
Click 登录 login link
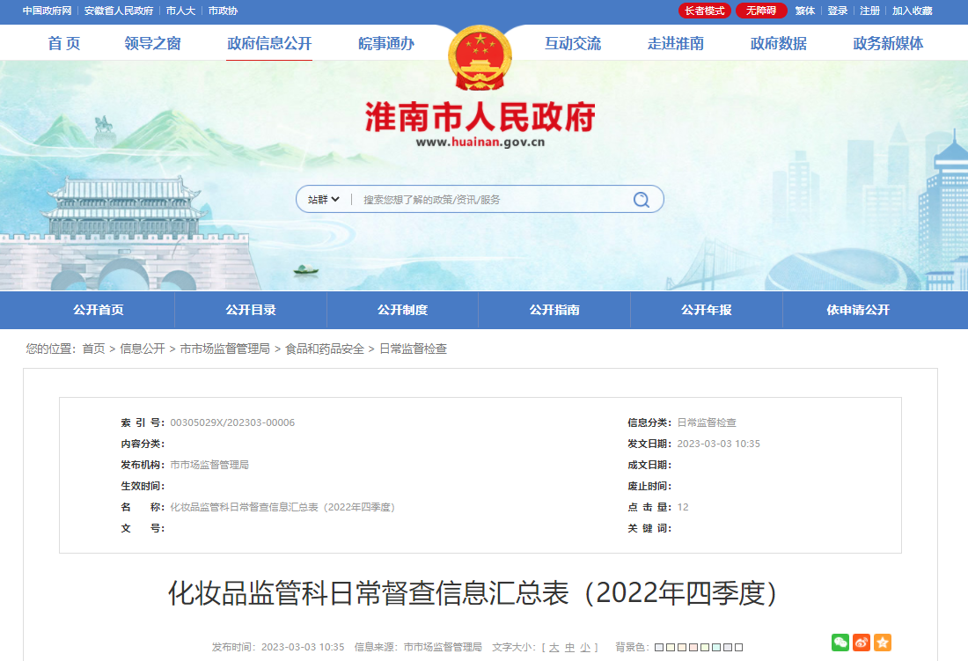point(838,11)
